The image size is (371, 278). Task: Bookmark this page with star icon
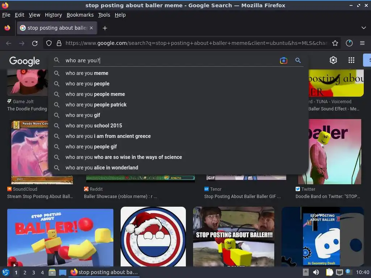tap(335, 43)
